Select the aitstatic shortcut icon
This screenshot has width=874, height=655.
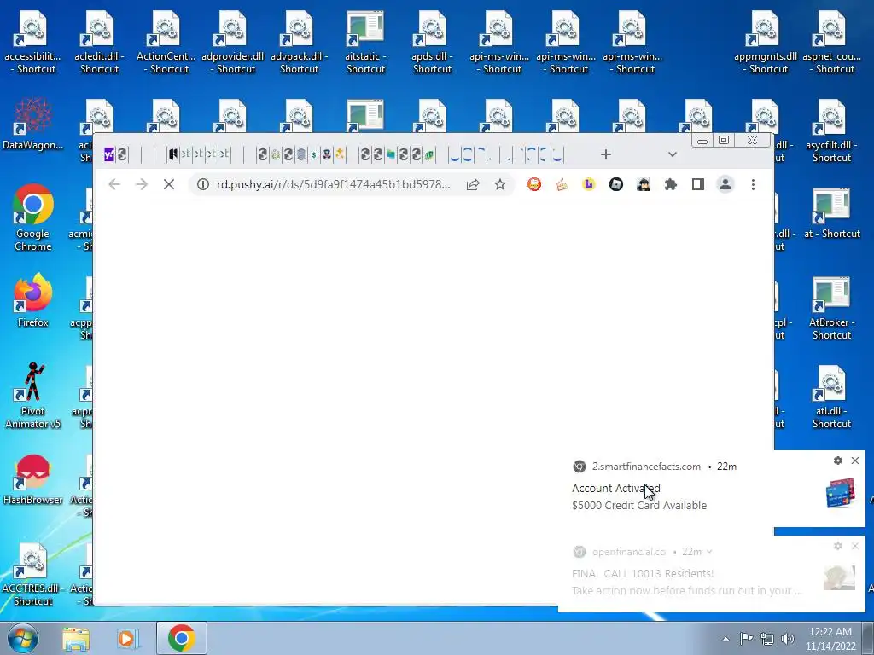coord(365,43)
